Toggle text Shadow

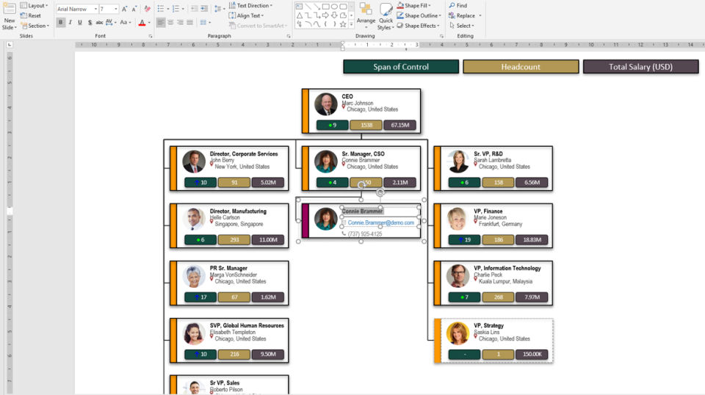90,23
